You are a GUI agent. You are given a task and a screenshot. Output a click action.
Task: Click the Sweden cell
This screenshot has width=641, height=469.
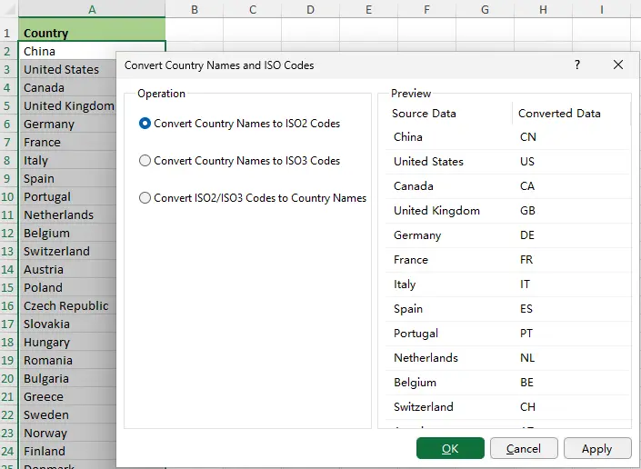[67, 414]
